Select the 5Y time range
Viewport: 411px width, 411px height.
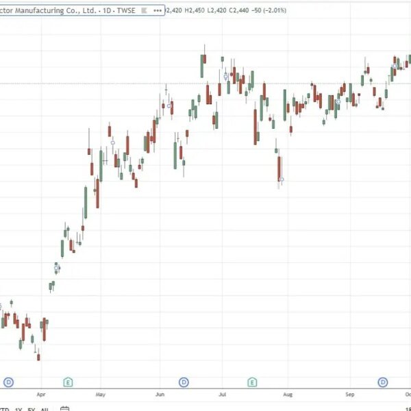tap(32, 410)
